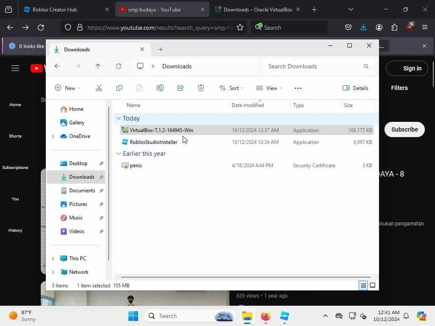This screenshot has width=435, height=326.
Task: Add a new File Explorer tab
Action: pos(161,50)
